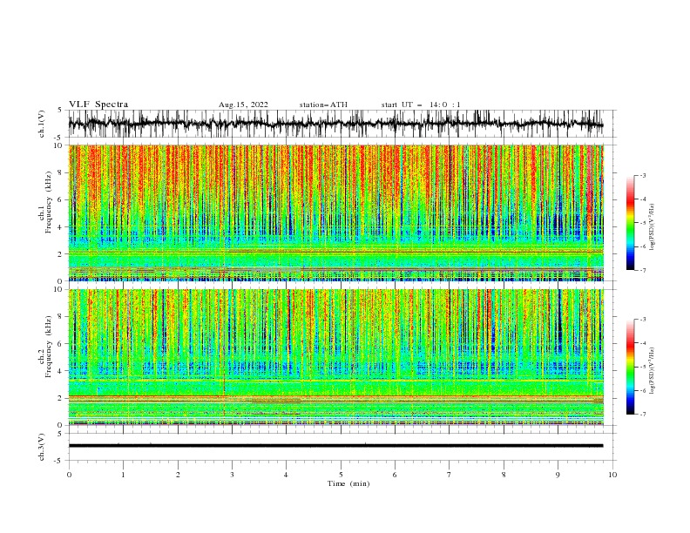The height and width of the screenshot is (533, 690).
Task: Click the lower log(PSD)(V²/Hz) colorbar label
Action: click(653, 371)
